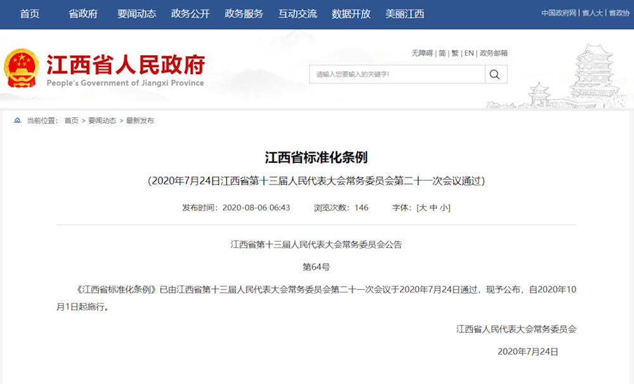Click the article title 江西省标准化条例

(x=316, y=158)
